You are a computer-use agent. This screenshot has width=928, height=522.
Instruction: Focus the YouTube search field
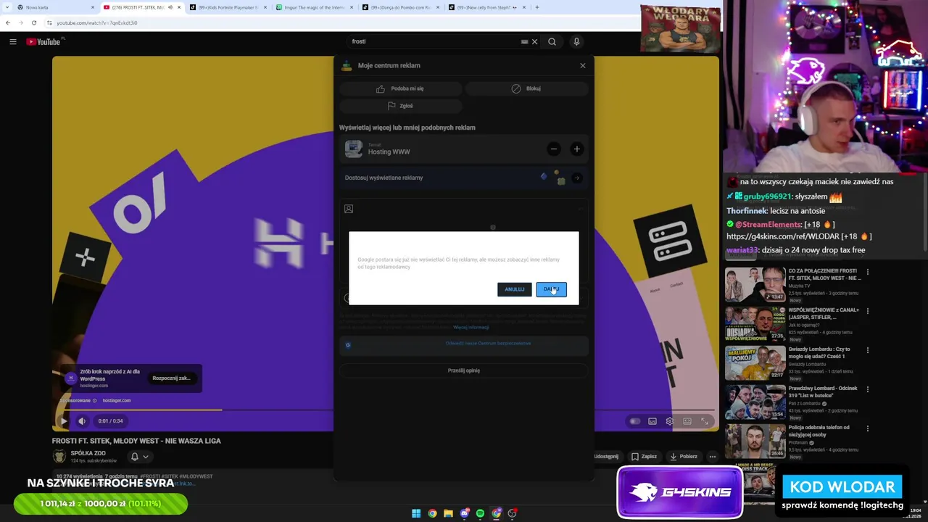pyautogui.click(x=435, y=42)
